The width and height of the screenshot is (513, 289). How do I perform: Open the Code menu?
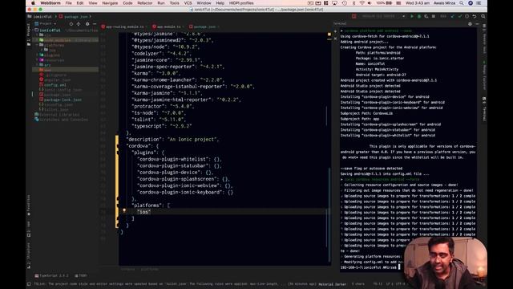point(127,3)
